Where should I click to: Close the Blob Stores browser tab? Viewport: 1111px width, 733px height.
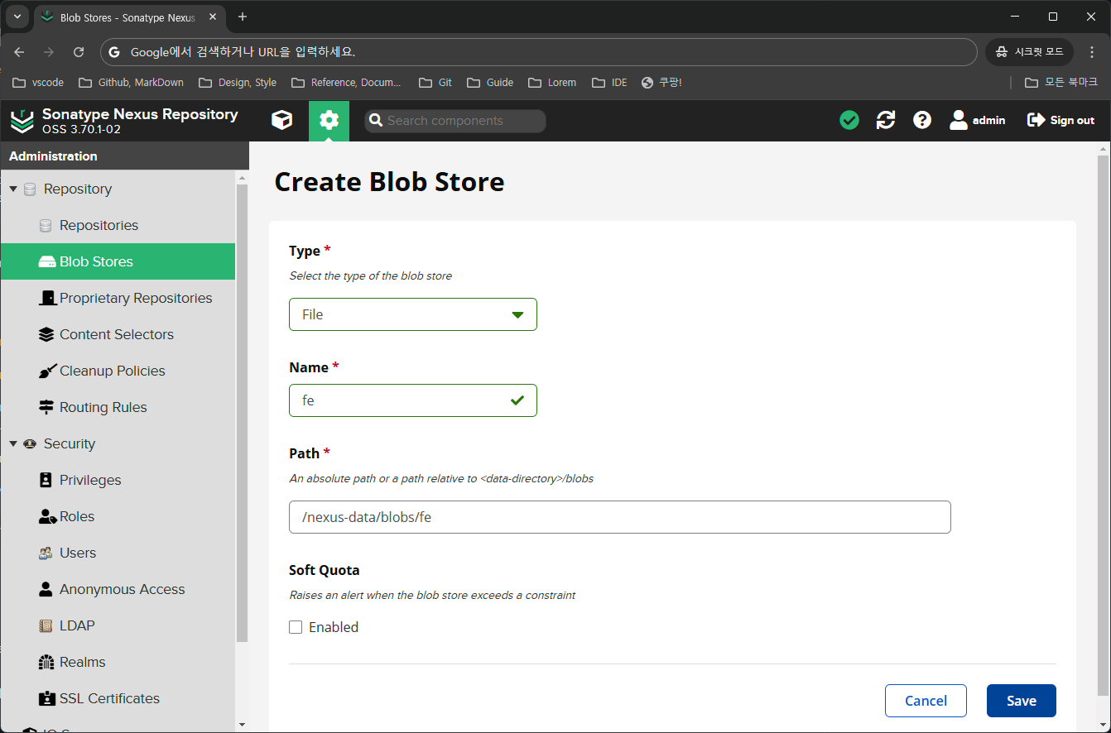pyautogui.click(x=214, y=17)
